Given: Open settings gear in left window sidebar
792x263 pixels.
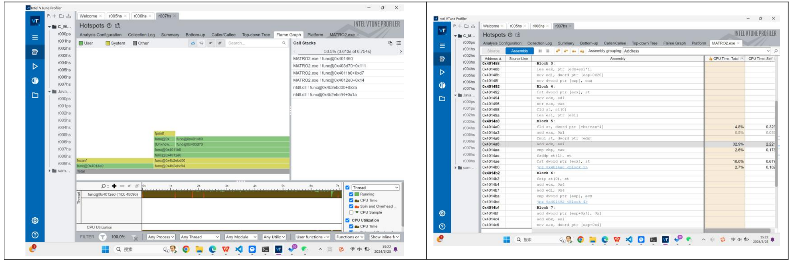Looking at the screenshot, I should tap(35, 220).
